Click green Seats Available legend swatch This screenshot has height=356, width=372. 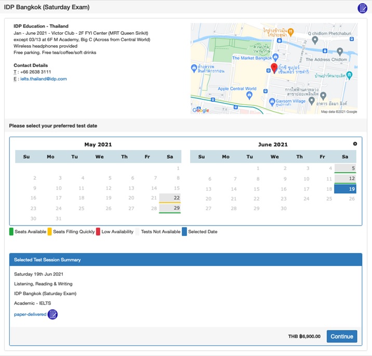coord(11,232)
